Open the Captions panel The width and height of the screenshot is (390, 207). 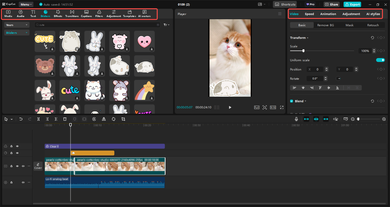click(87, 14)
